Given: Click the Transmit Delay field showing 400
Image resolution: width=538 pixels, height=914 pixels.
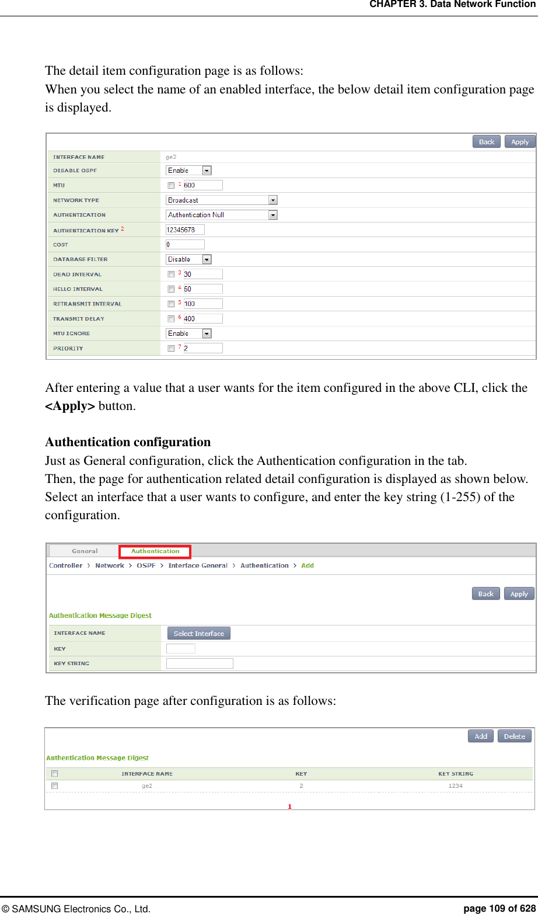Looking at the screenshot, I should click(203, 319).
